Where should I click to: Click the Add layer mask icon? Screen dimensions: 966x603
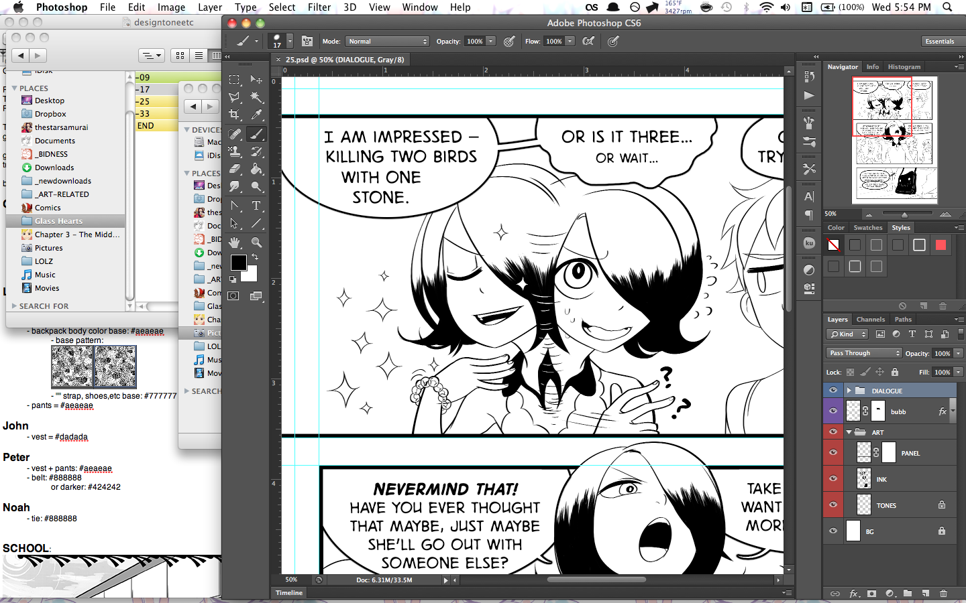pyautogui.click(x=871, y=594)
